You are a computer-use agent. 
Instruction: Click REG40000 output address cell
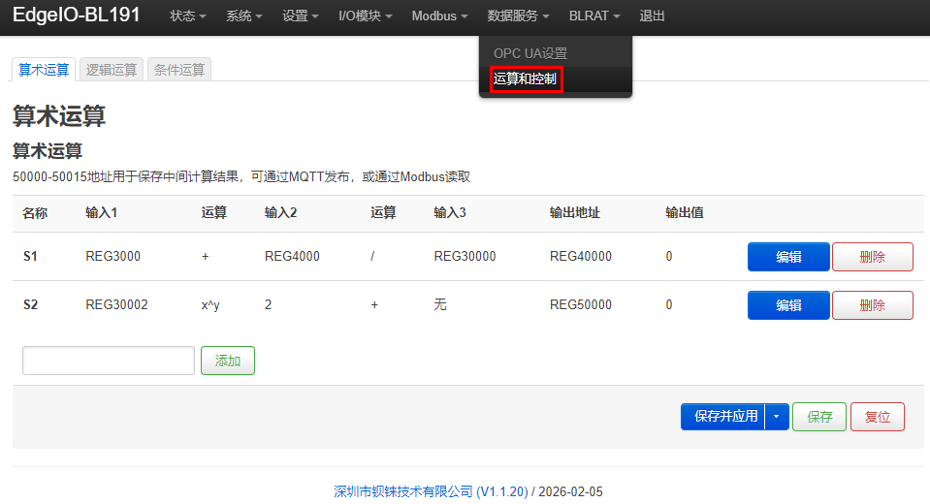[x=581, y=256]
